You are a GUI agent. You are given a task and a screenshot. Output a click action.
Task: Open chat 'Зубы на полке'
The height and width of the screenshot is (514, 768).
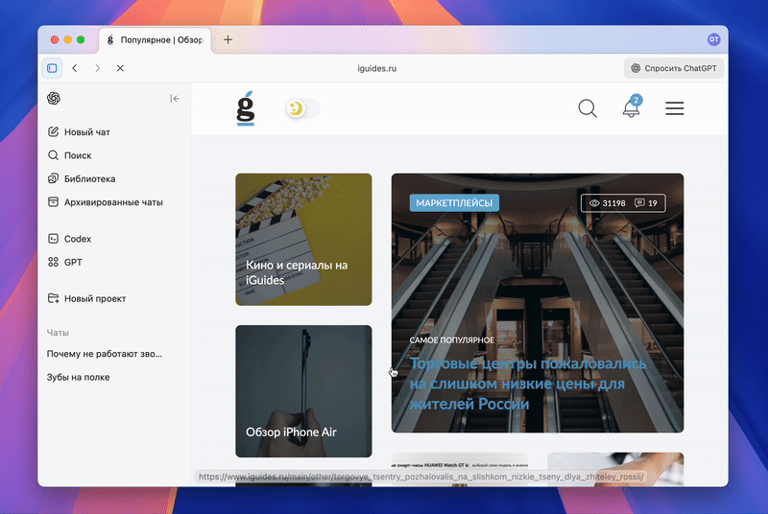point(78,377)
